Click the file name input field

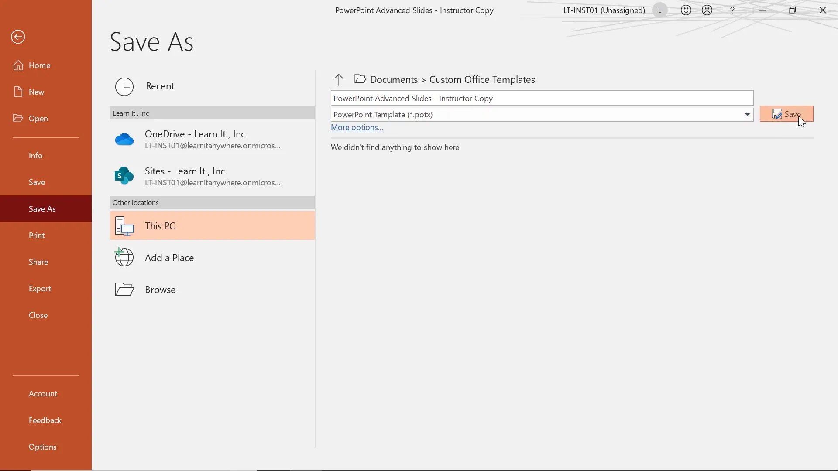pos(542,99)
